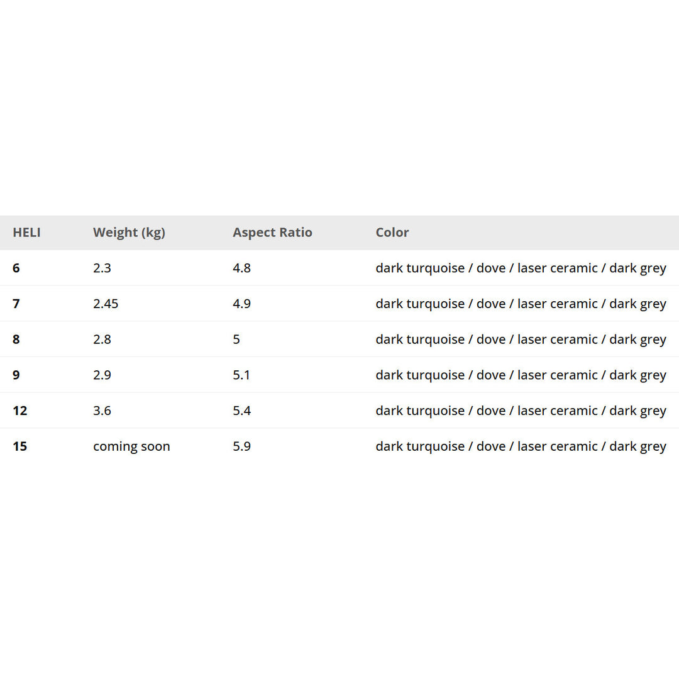Select the Aspect Ratio column header
This screenshot has height=679, width=679.
pyautogui.click(x=272, y=233)
